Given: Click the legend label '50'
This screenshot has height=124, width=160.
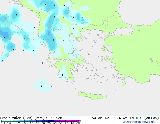Looking at the screenshot, I should pos(78,123).
